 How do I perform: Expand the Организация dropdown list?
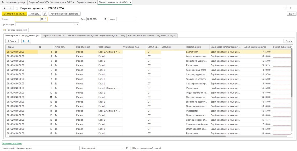[74, 24]
